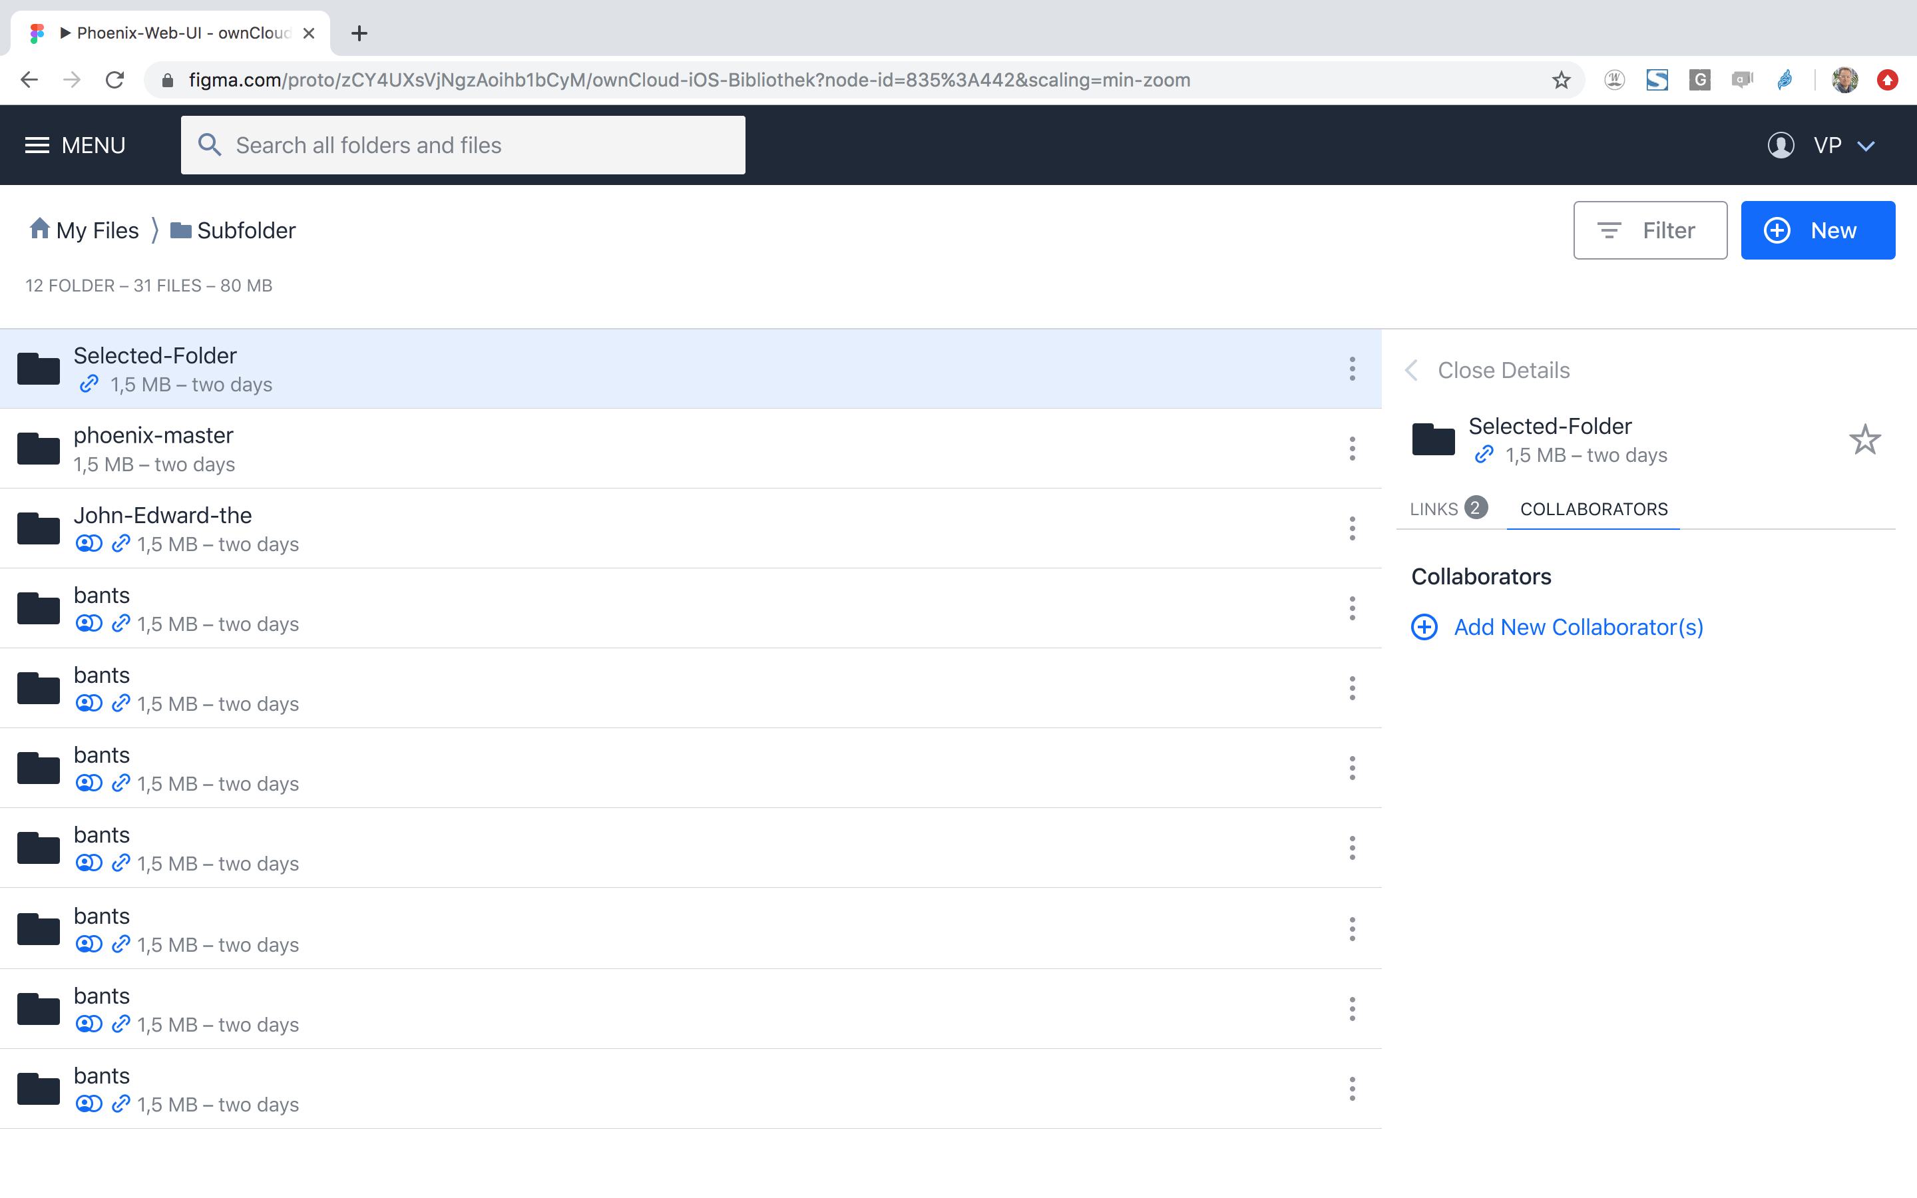Click the link icon in the Selected-Folder list row

point(89,384)
